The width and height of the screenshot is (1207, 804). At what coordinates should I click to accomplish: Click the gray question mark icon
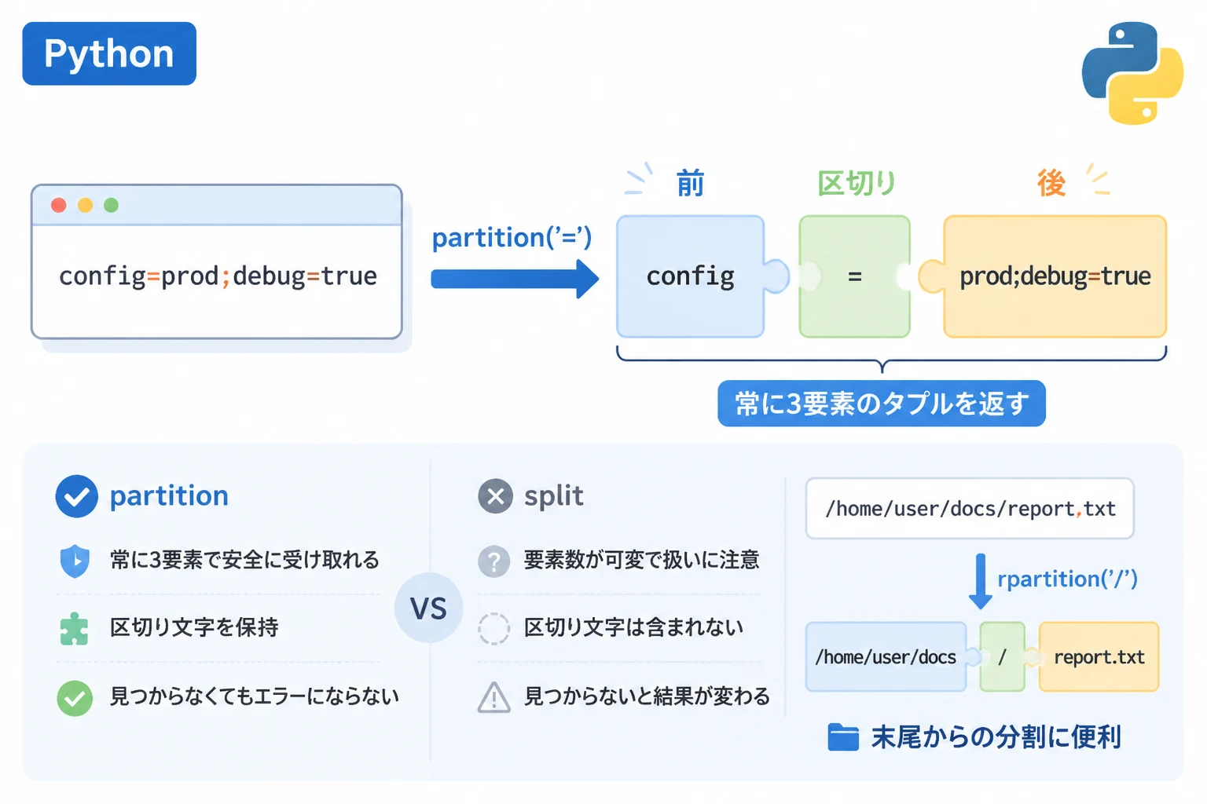coord(494,561)
